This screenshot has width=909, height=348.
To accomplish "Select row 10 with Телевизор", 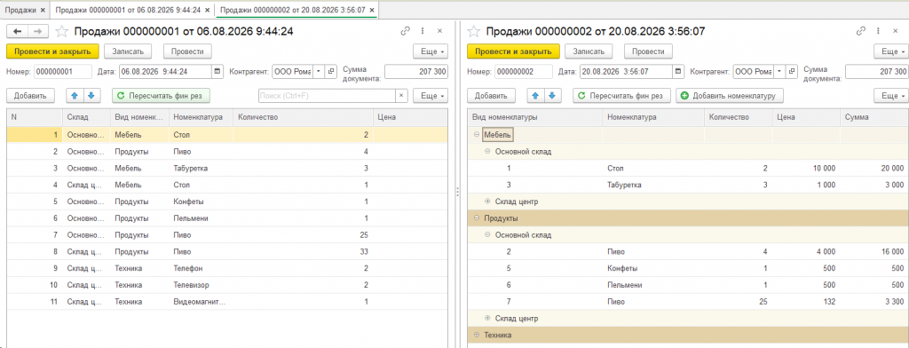I will click(x=227, y=285).
